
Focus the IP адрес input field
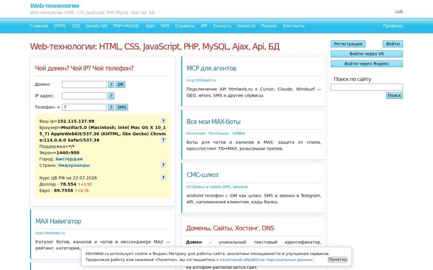(x=84, y=96)
